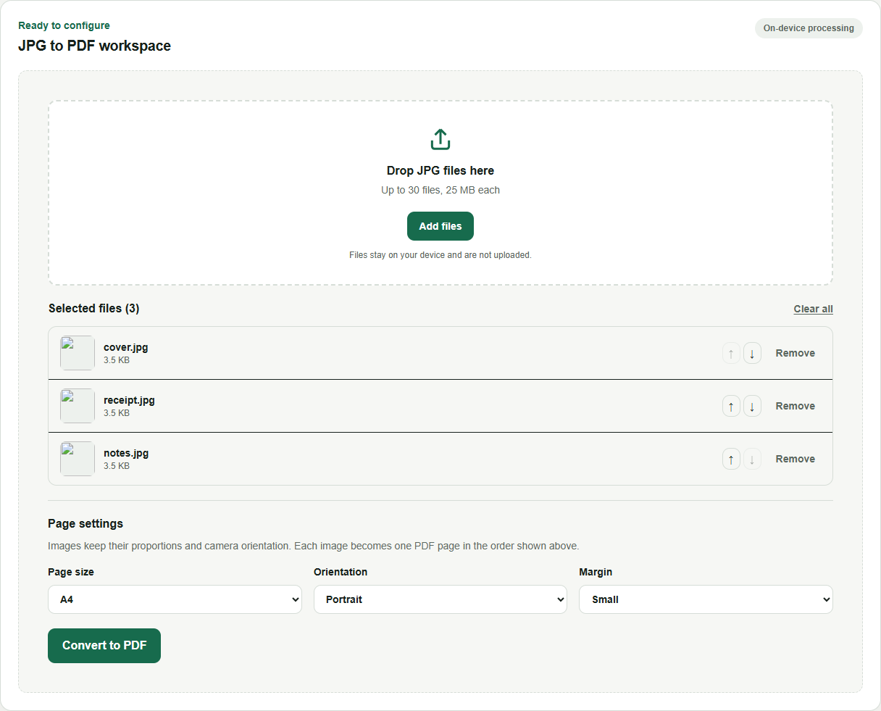Move receipt.jpg up one position
881x711 pixels.
(x=731, y=406)
